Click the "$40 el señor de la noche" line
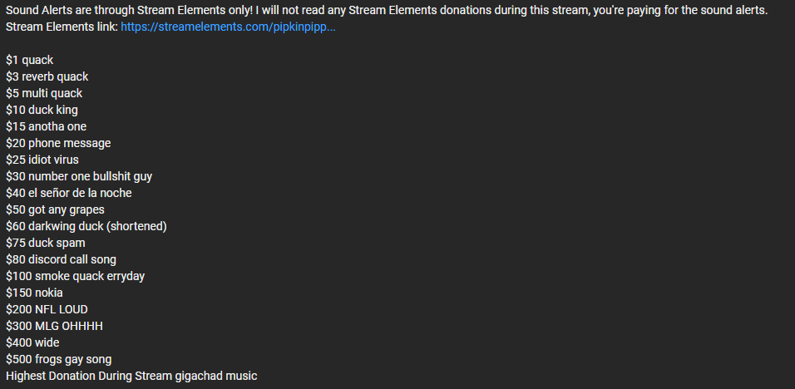This screenshot has height=389, width=795. (x=69, y=194)
